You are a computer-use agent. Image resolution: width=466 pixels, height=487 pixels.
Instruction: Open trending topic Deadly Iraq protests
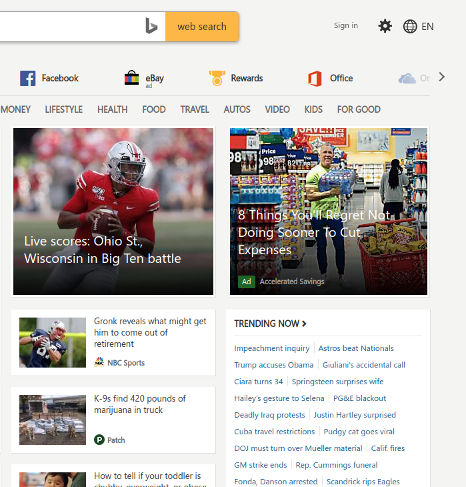point(269,415)
